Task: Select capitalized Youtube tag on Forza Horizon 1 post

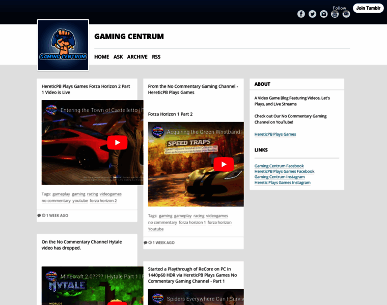Action: point(156,229)
